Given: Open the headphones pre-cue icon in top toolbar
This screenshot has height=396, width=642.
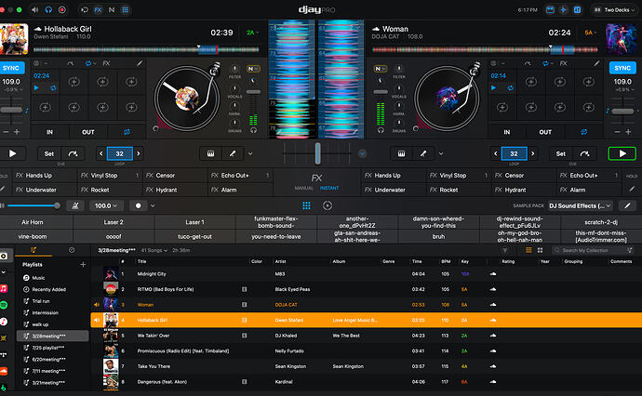Looking at the screenshot, I should coord(48,9).
